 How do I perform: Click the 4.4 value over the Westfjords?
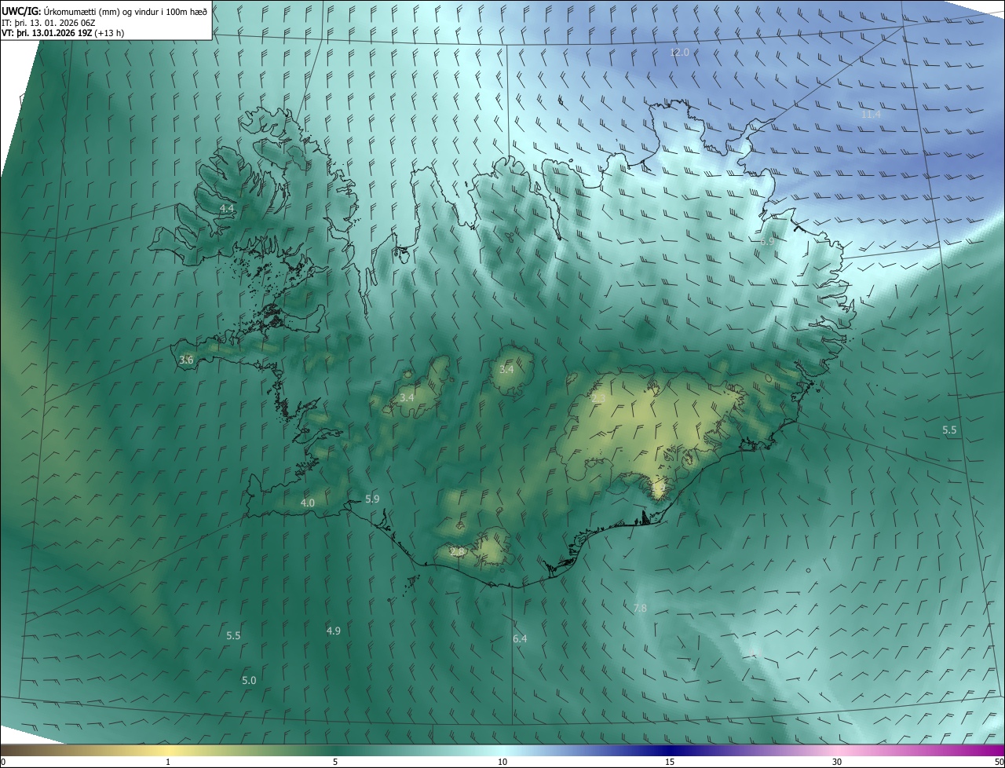pos(226,208)
